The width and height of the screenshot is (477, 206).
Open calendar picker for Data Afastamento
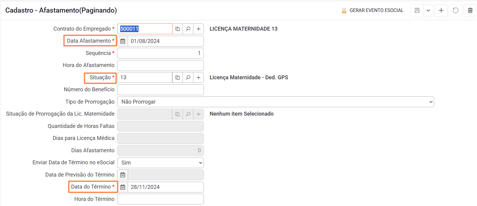tap(123, 41)
